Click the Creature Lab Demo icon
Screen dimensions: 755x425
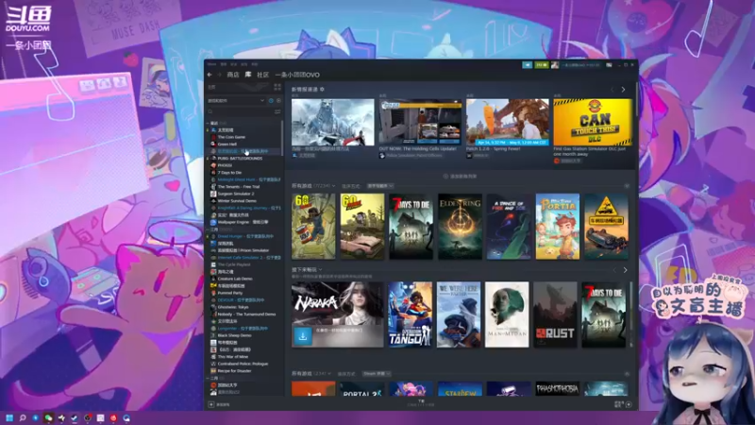(x=213, y=279)
